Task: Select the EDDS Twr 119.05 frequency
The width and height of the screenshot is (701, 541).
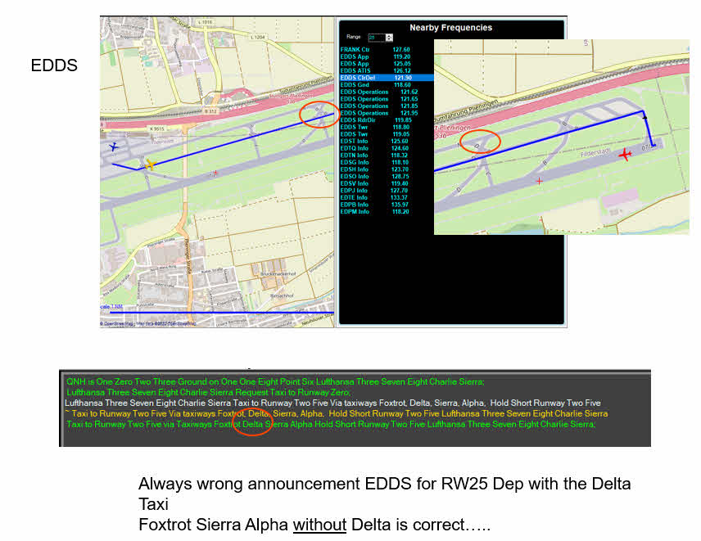Action: 375,134
